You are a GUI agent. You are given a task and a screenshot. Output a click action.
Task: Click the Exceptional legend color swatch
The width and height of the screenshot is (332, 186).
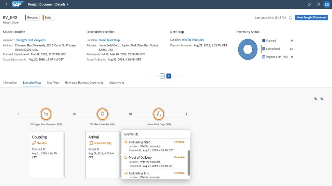(264, 49)
